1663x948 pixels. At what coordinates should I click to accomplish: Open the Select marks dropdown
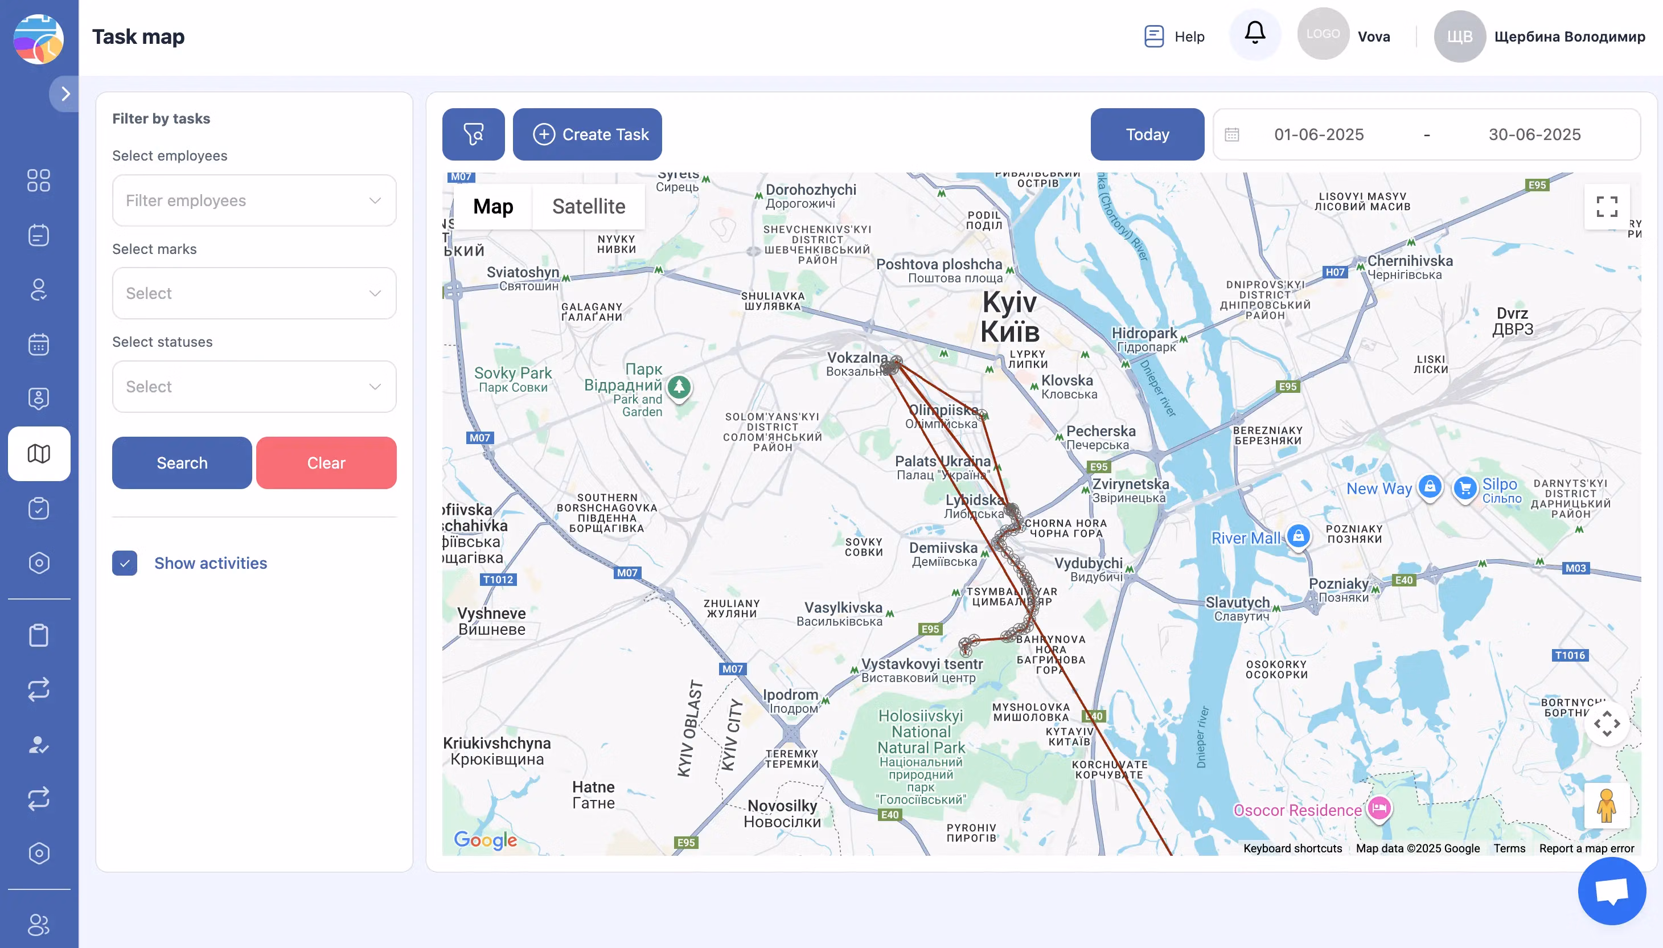point(254,293)
